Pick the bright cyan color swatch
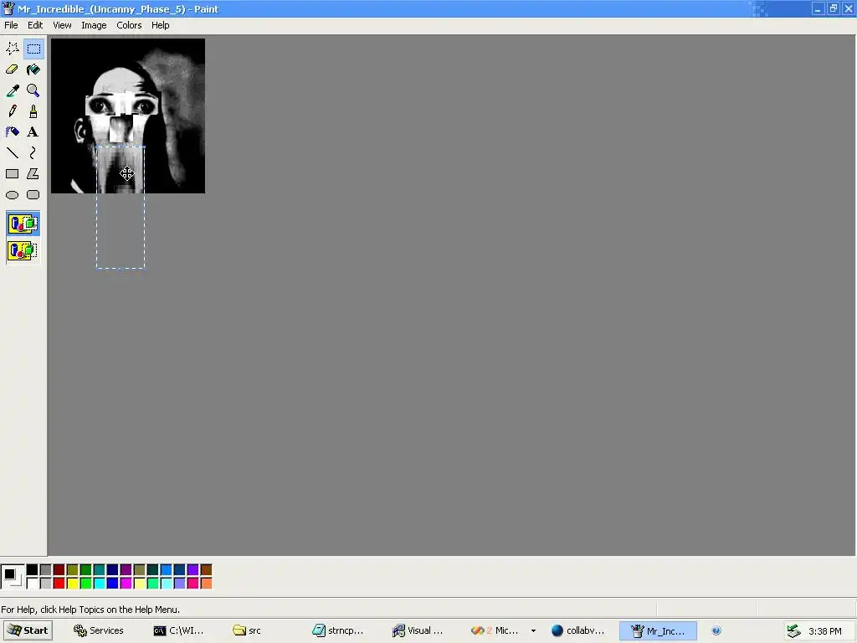Screen dimensions: 857x643 tap(99, 584)
